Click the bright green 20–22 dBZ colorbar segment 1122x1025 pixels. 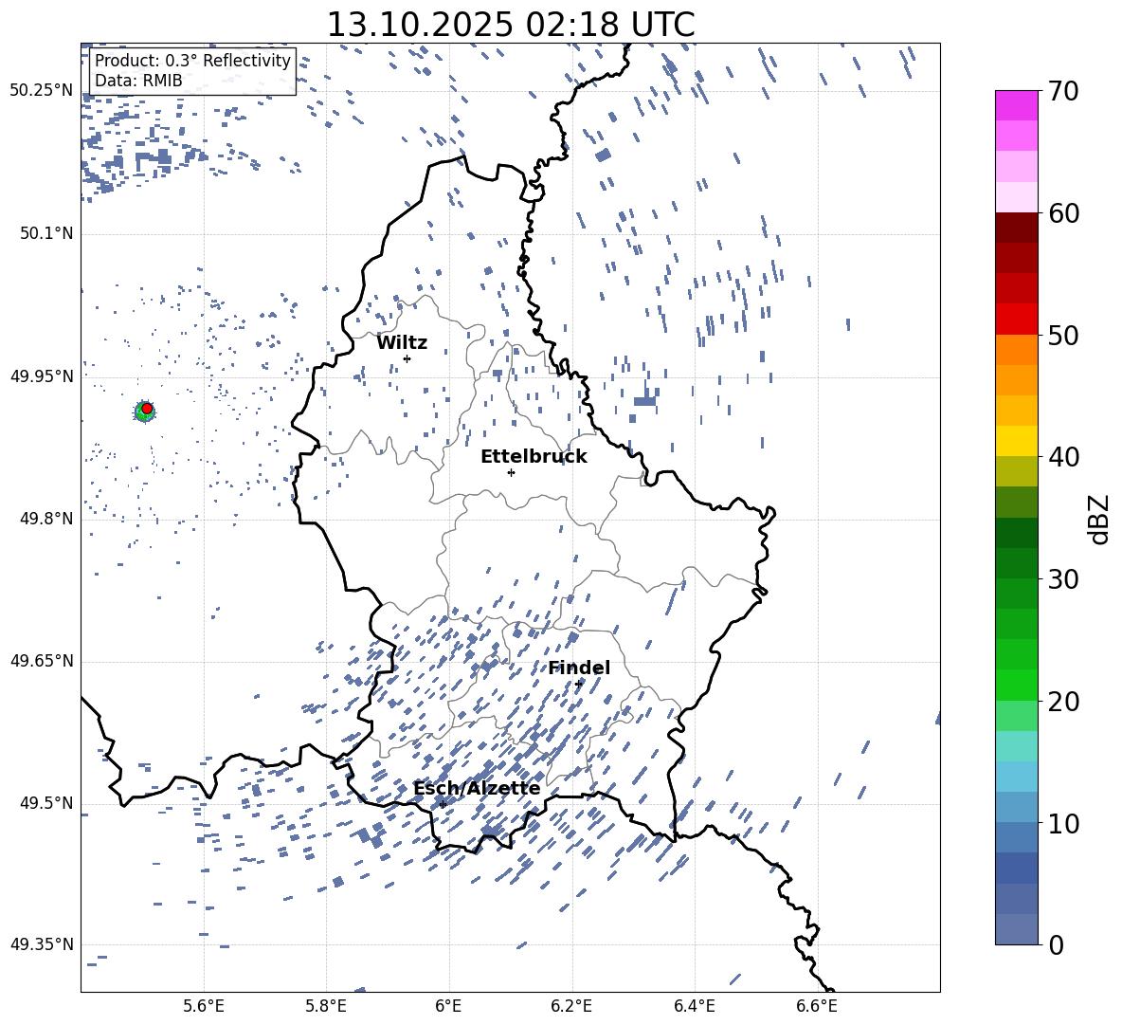tap(1017, 686)
